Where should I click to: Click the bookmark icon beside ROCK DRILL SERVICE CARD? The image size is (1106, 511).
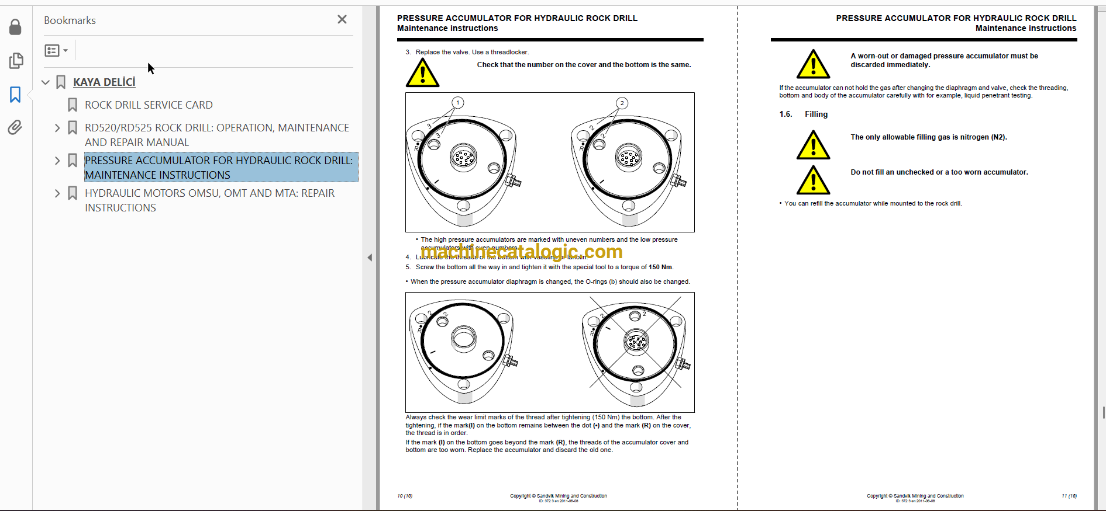73,105
